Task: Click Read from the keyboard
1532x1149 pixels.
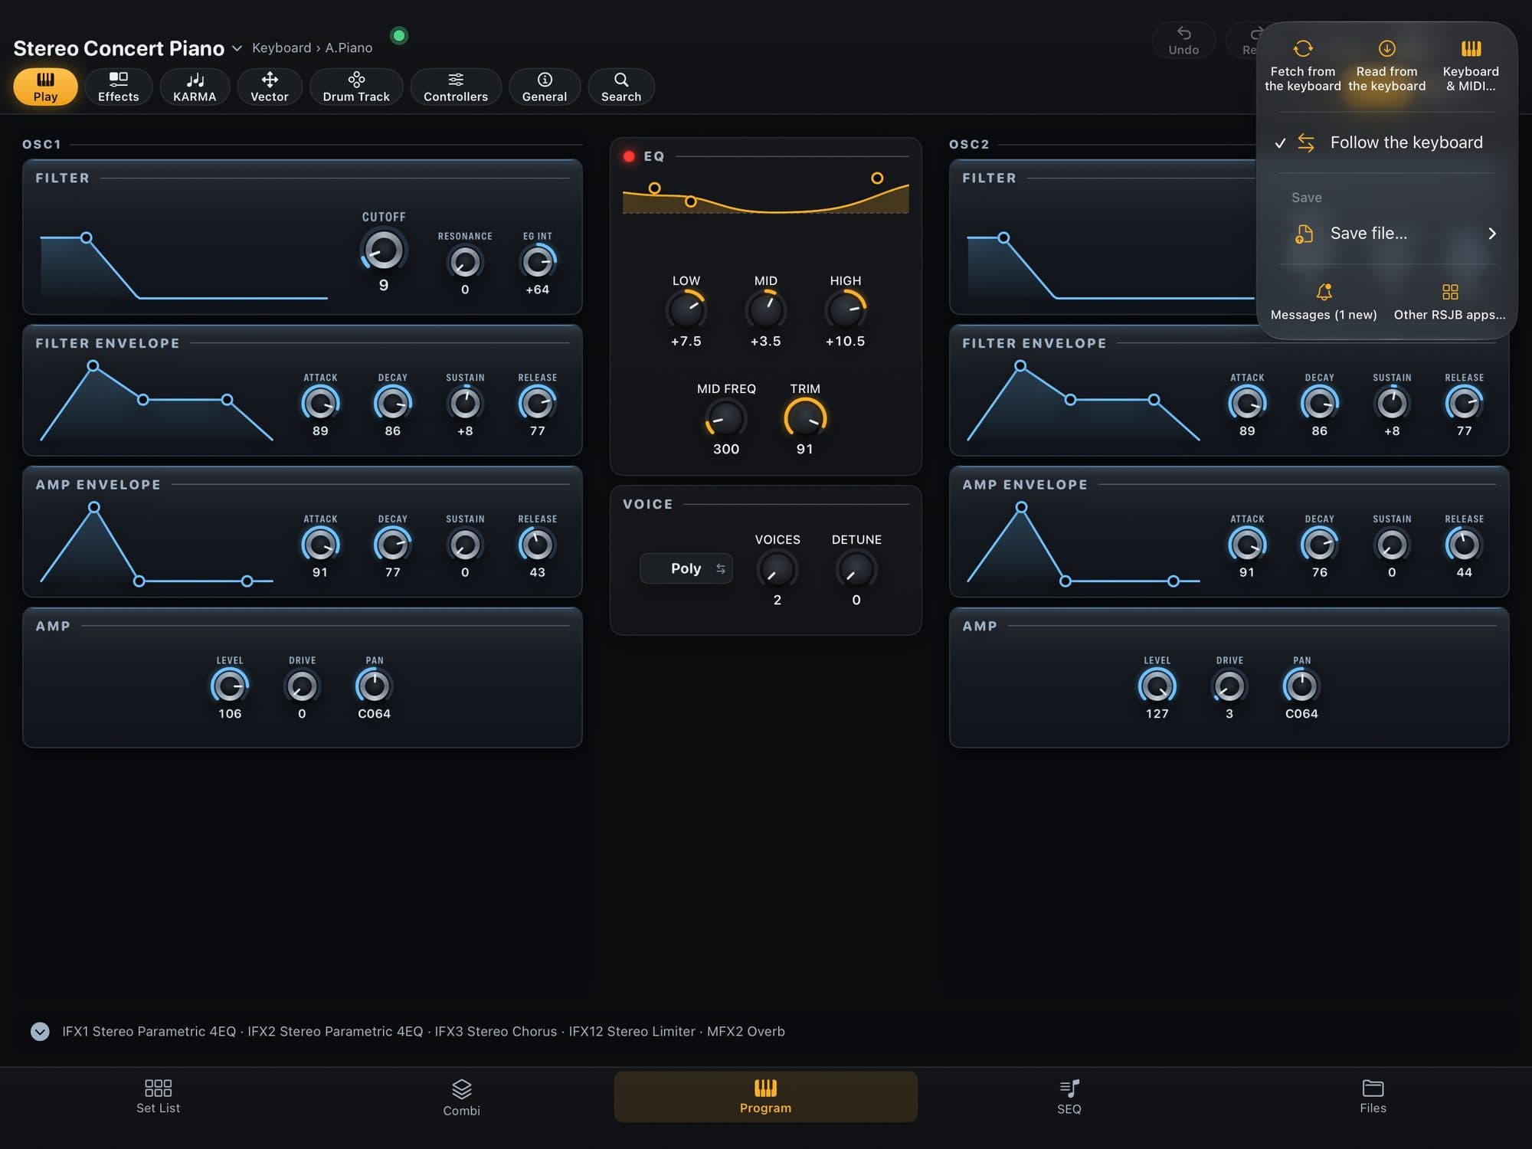Action: (x=1386, y=66)
